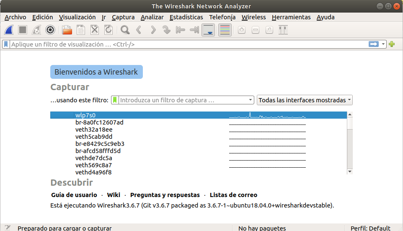Screen dimensions: 403x231
Task: Close this capture file icon
Action: point(95,30)
